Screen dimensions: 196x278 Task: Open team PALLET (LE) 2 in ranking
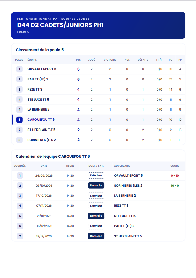38,79
